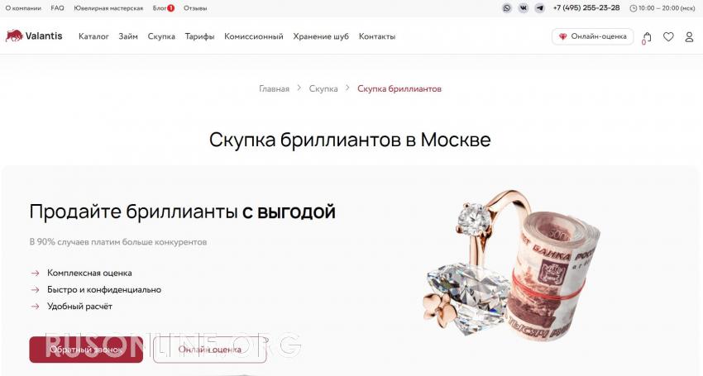
Task: Go to the Тарифы section
Action: 199,36
